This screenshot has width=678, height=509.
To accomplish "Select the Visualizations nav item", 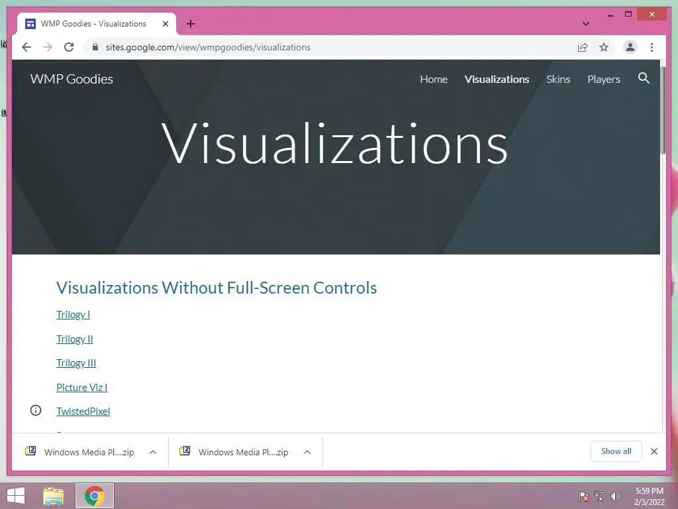I will [497, 80].
